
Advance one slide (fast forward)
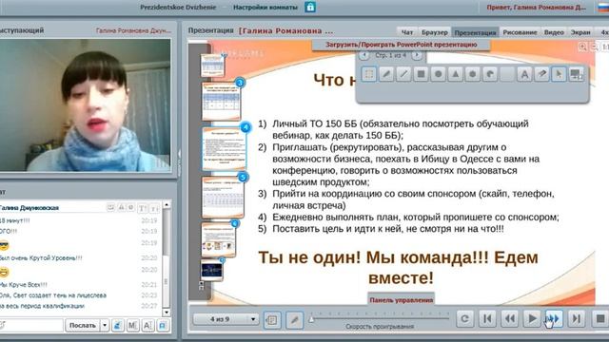point(554,319)
